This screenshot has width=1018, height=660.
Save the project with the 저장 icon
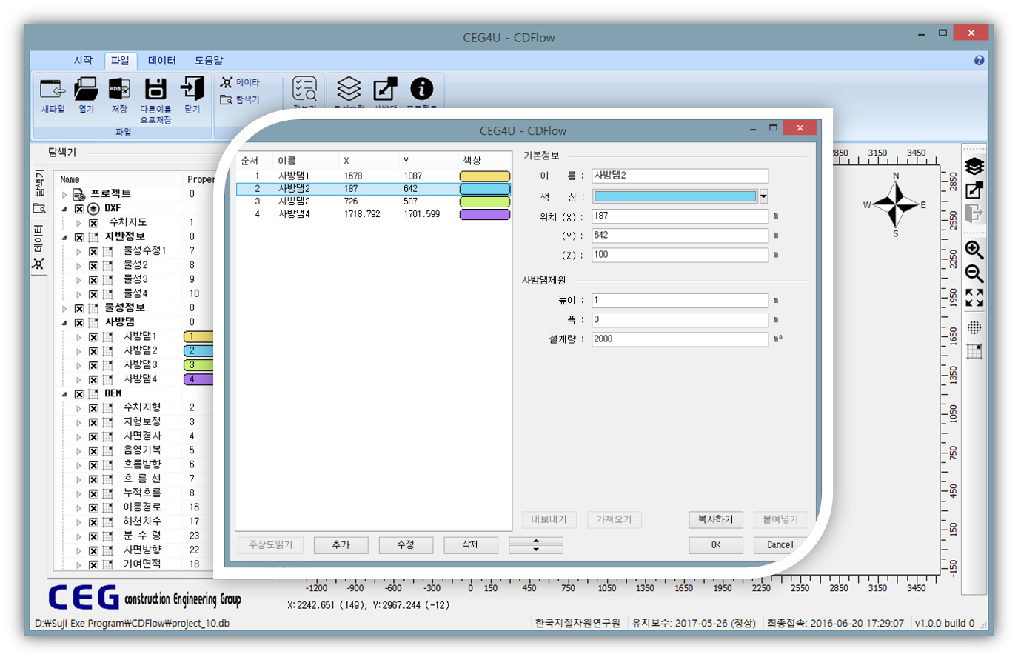click(119, 90)
